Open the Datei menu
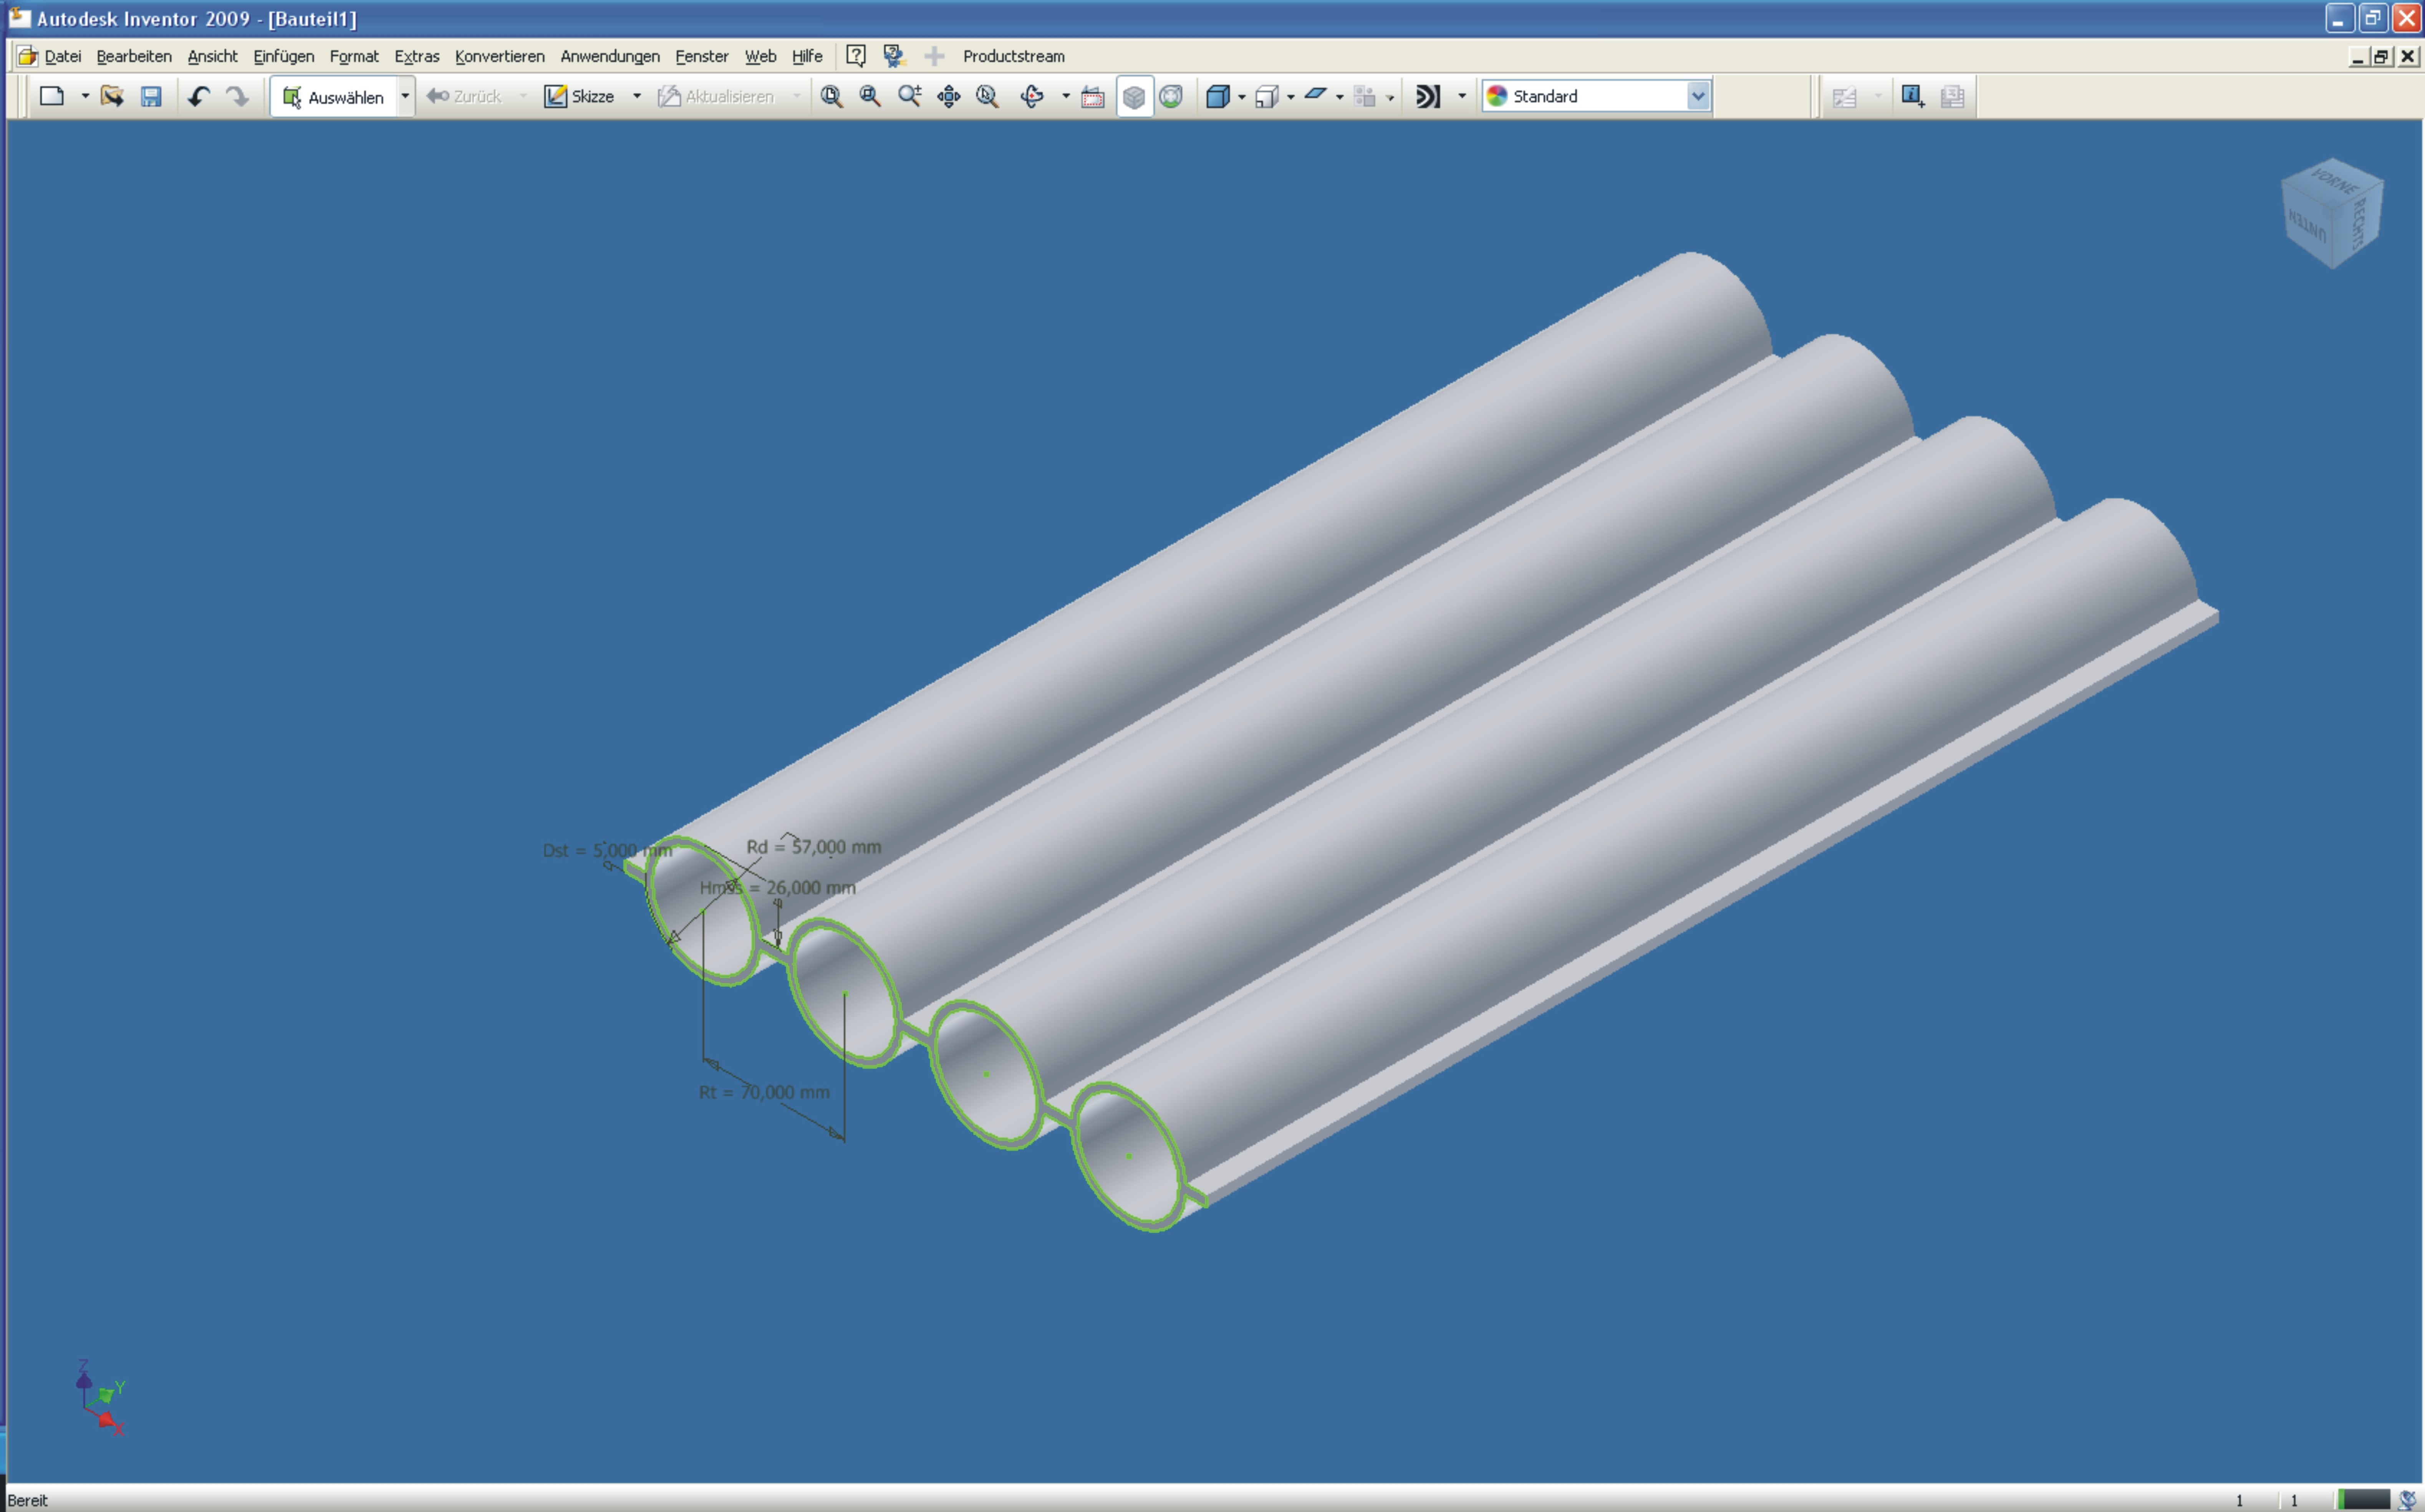 point(63,56)
